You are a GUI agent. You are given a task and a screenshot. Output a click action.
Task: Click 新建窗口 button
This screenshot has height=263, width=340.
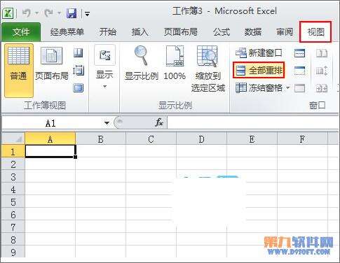pos(259,53)
